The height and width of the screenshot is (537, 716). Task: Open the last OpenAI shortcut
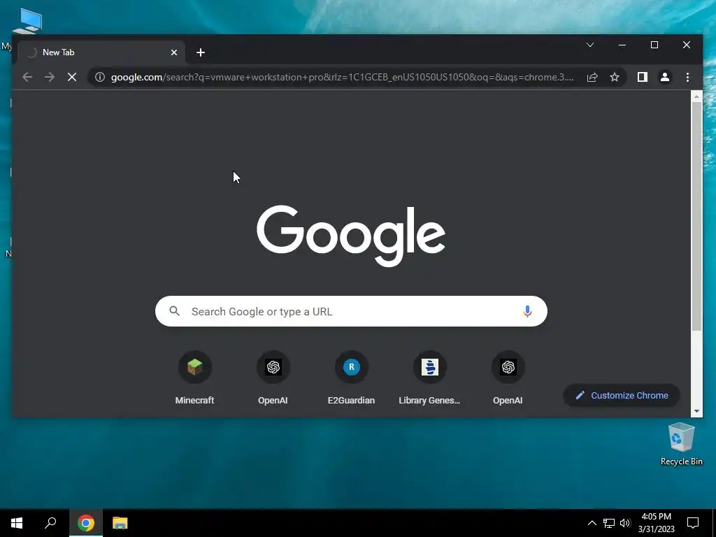[x=508, y=378]
